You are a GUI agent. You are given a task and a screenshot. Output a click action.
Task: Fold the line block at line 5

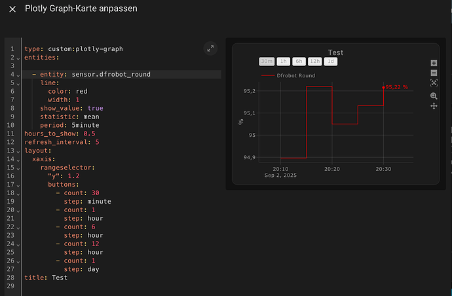pos(18,83)
